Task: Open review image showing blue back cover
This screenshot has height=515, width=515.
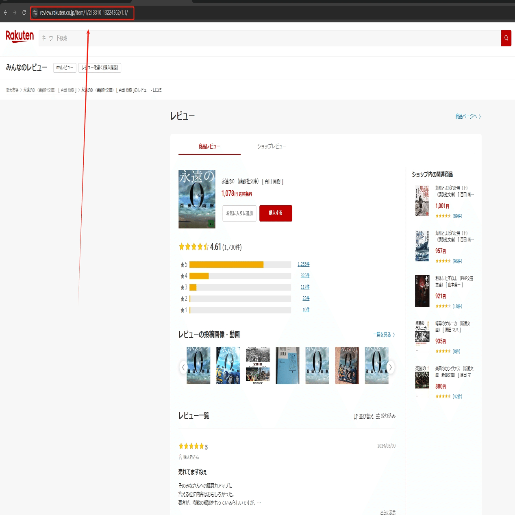Action: [x=287, y=365]
